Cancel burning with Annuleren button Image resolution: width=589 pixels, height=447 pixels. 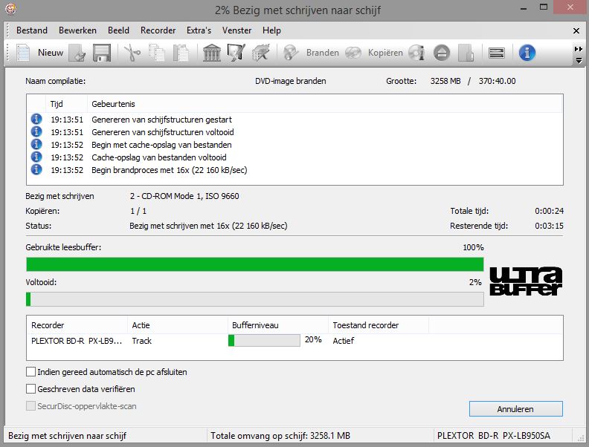point(516,408)
